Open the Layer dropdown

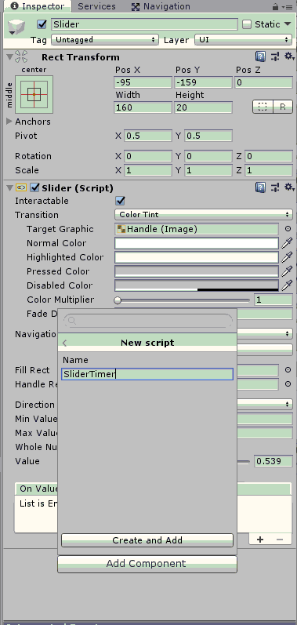click(243, 40)
